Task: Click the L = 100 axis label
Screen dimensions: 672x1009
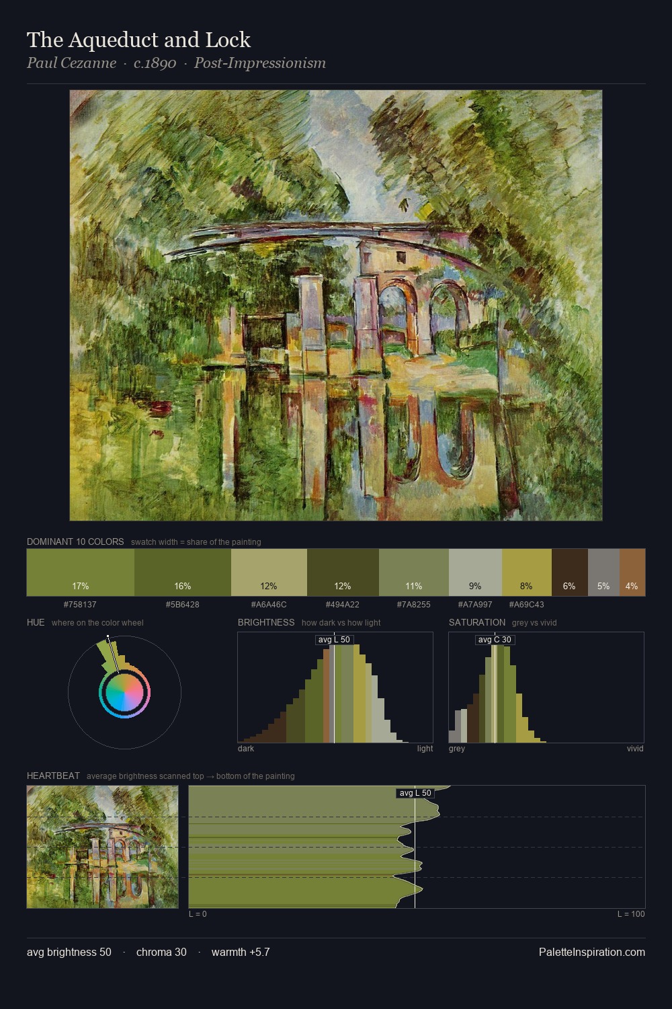Action: click(631, 914)
